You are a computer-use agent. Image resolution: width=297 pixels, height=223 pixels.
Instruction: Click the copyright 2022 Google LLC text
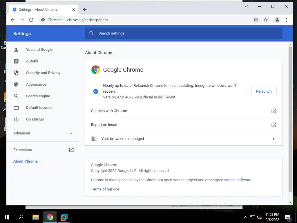(130, 171)
